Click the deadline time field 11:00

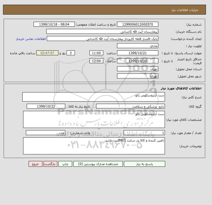click(96, 53)
